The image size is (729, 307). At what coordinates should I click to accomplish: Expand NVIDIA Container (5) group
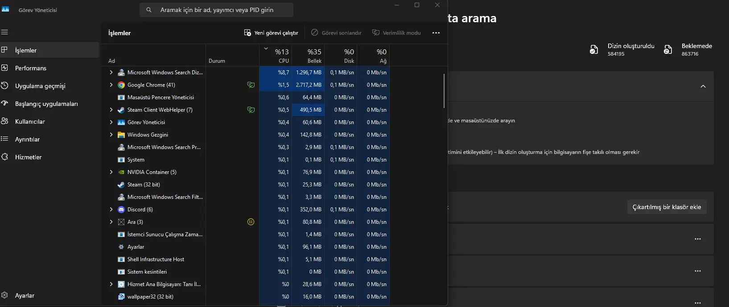coord(111,172)
